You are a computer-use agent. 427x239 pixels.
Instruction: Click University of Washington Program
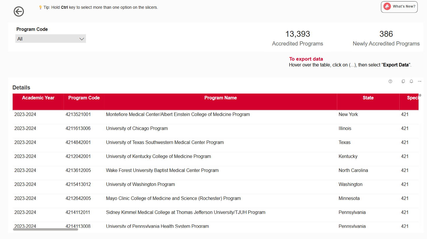[140, 184]
